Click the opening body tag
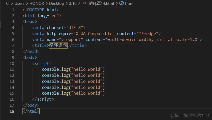Viewport: 212px width, 120px height. click(30, 58)
